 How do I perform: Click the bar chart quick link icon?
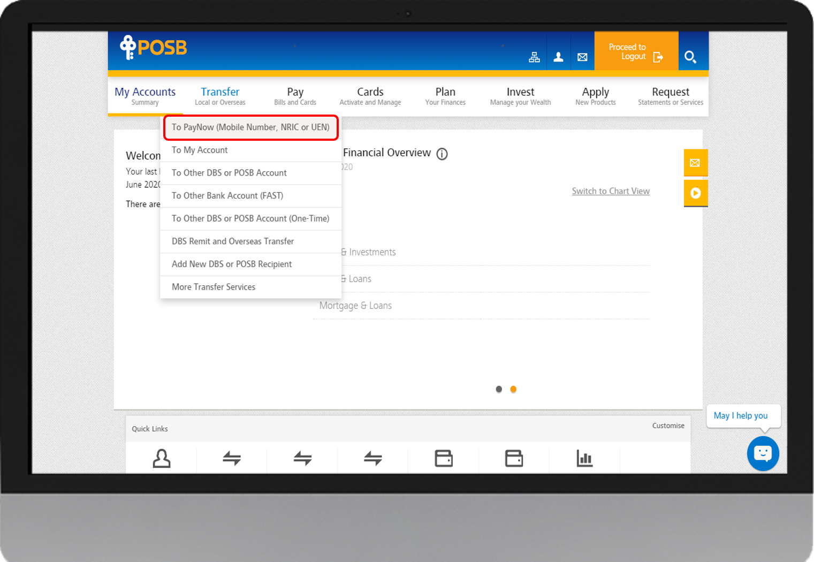pos(584,458)
